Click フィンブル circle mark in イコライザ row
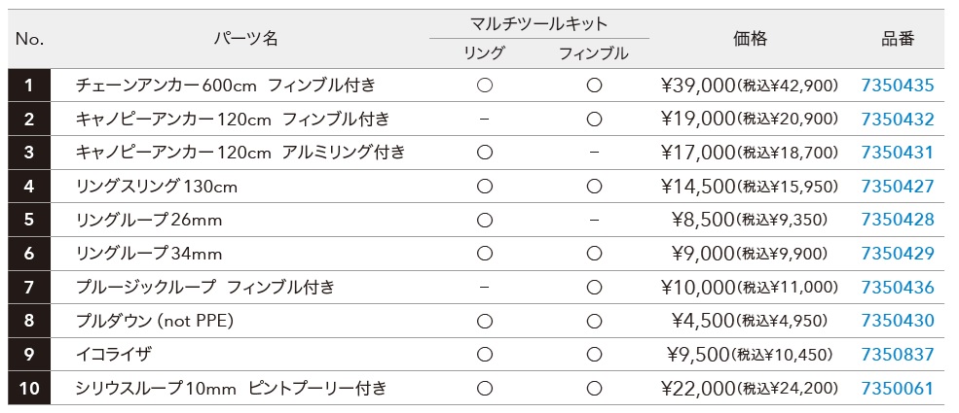The height and width of the screenshot is (413, 959). 594,355
